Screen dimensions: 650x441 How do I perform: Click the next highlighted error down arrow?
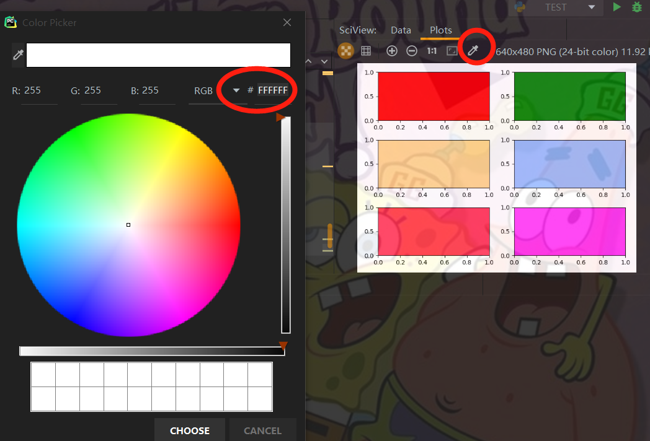tap(324, 61)
